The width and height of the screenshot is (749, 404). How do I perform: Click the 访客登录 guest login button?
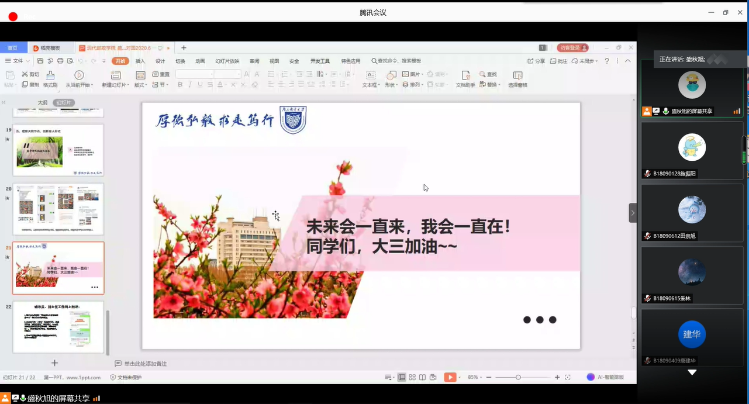point(572,47)
